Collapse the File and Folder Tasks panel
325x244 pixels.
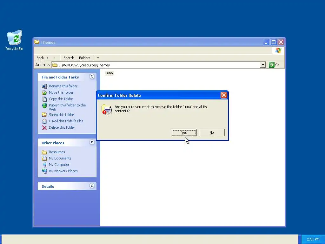[92, 77]
